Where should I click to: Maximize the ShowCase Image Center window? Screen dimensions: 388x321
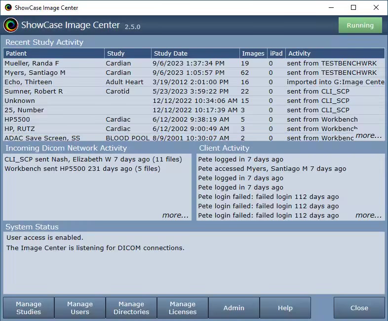point(353,7)
